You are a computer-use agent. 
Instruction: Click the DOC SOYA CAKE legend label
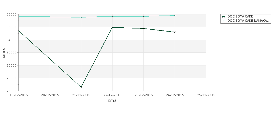coord(240,16)
